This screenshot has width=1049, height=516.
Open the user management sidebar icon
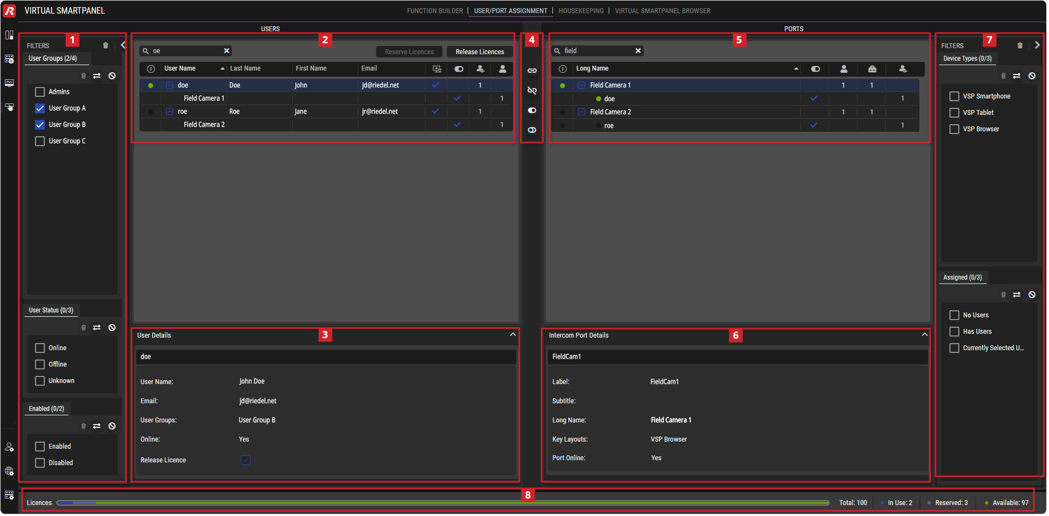point(9,447)
